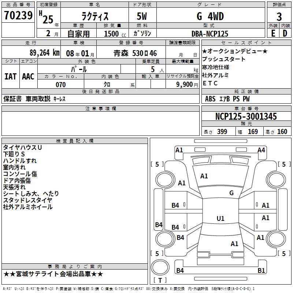
Task: Click the "注意事項欄" section header
Action: pos(101,108)
